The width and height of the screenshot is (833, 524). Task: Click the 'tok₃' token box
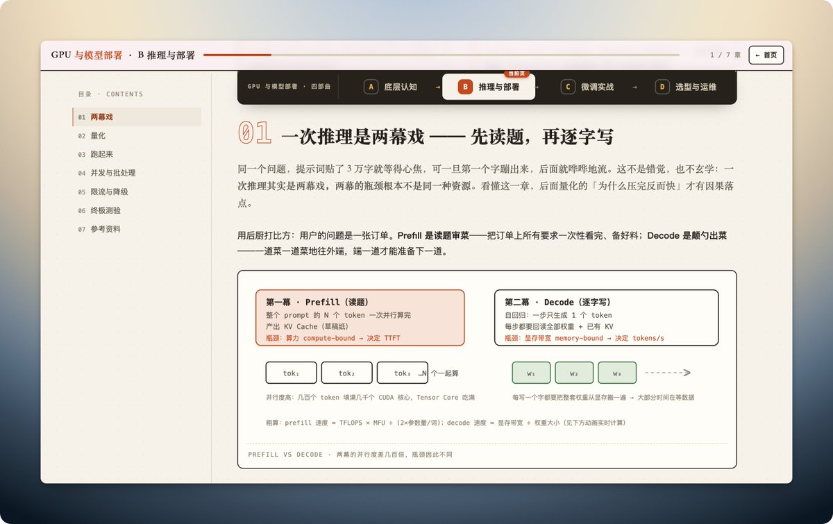402,373
